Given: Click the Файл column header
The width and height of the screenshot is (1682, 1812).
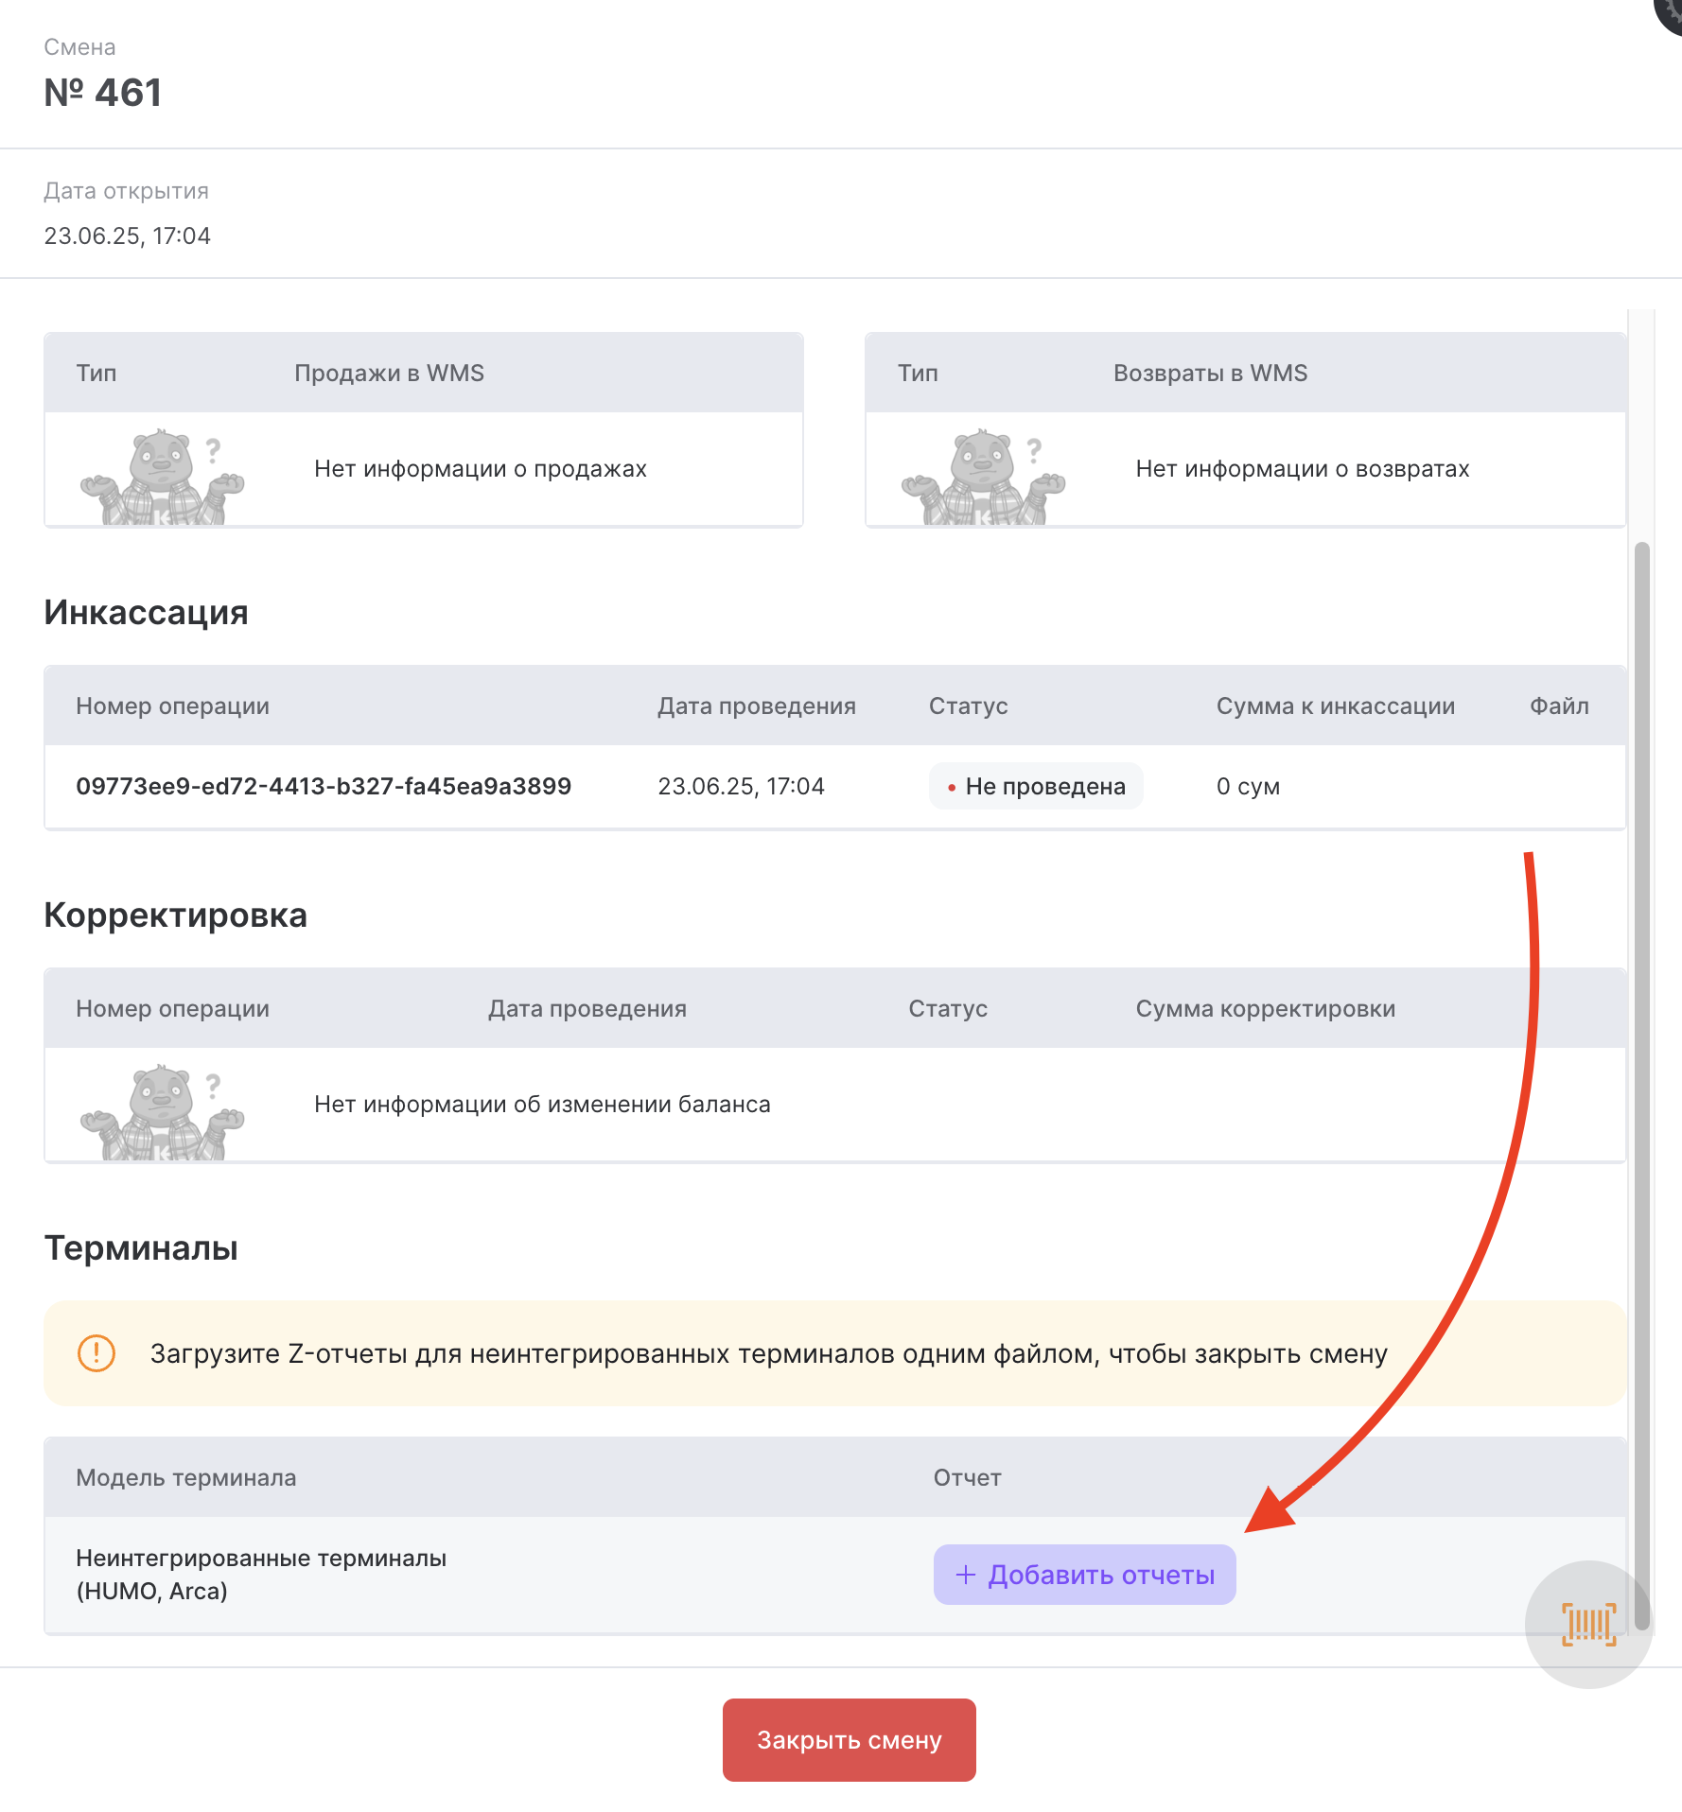Looking at the screenshot, I should click(1559, 706).
